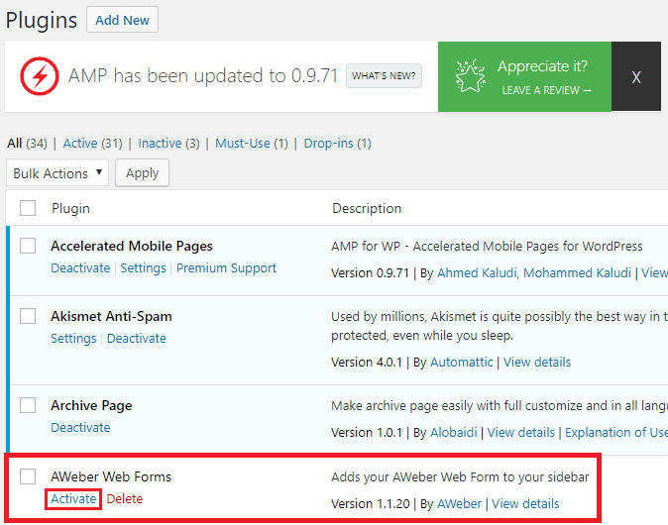
Task: Check the Archive Page checkbox
Action: click(28, 405)
